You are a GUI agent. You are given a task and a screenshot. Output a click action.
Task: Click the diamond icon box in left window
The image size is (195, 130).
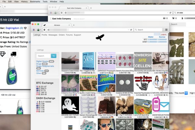click(x=3, y=54)
